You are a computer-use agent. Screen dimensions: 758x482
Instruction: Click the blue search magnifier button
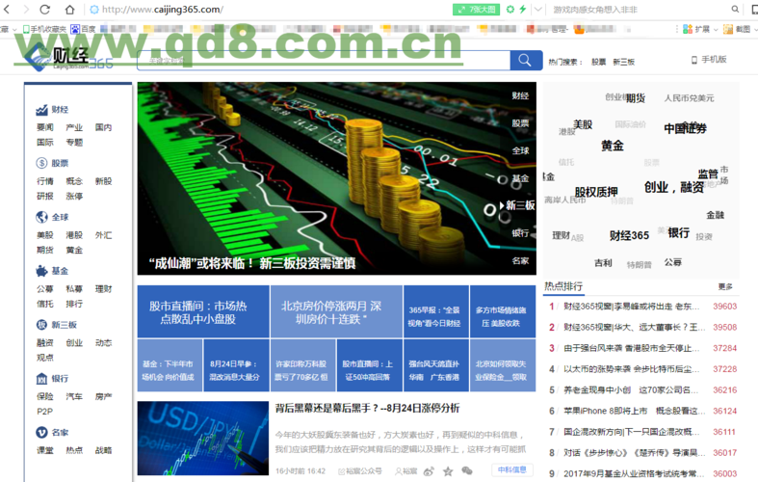(x=526, y=60)
